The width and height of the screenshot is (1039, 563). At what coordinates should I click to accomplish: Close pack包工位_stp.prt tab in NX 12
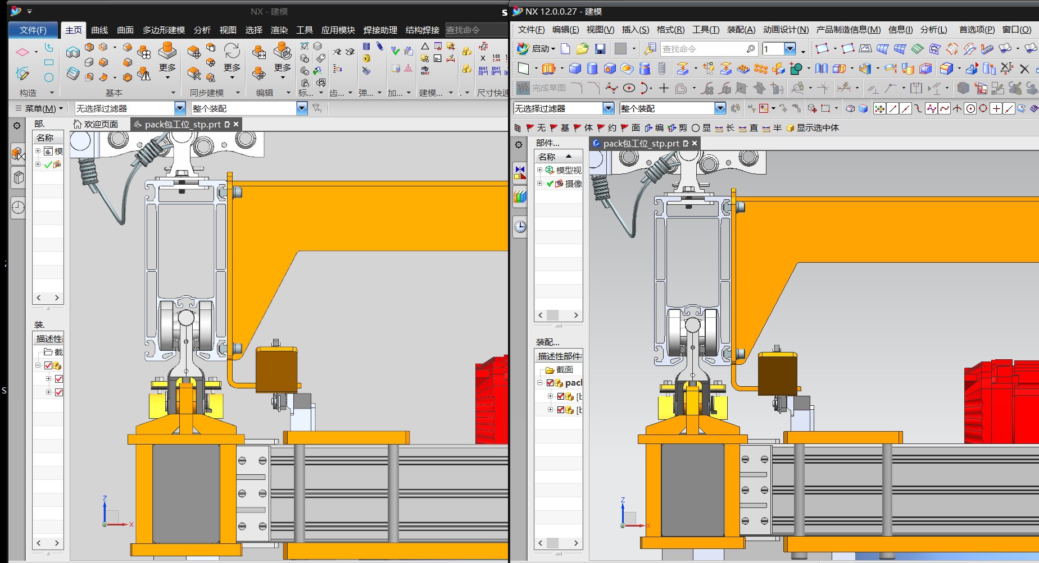[695, 143]
